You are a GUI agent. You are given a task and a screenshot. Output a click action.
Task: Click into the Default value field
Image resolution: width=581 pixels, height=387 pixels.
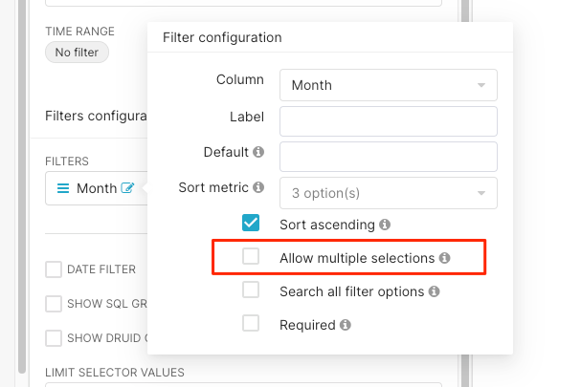pyautogui.click(x=388, y=157)
